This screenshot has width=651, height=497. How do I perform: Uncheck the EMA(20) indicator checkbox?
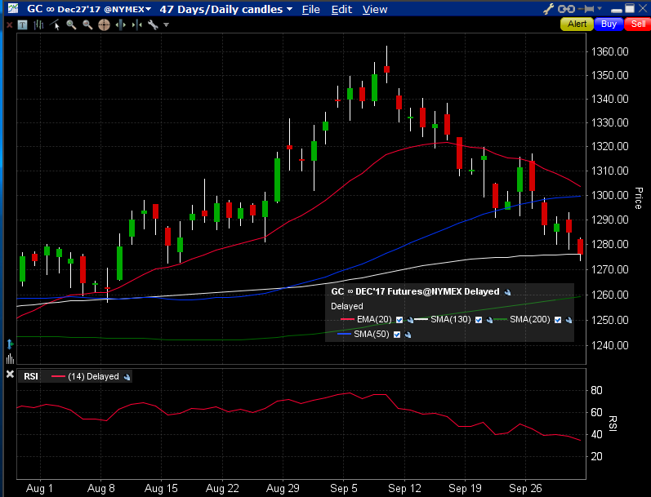(399, 320)
